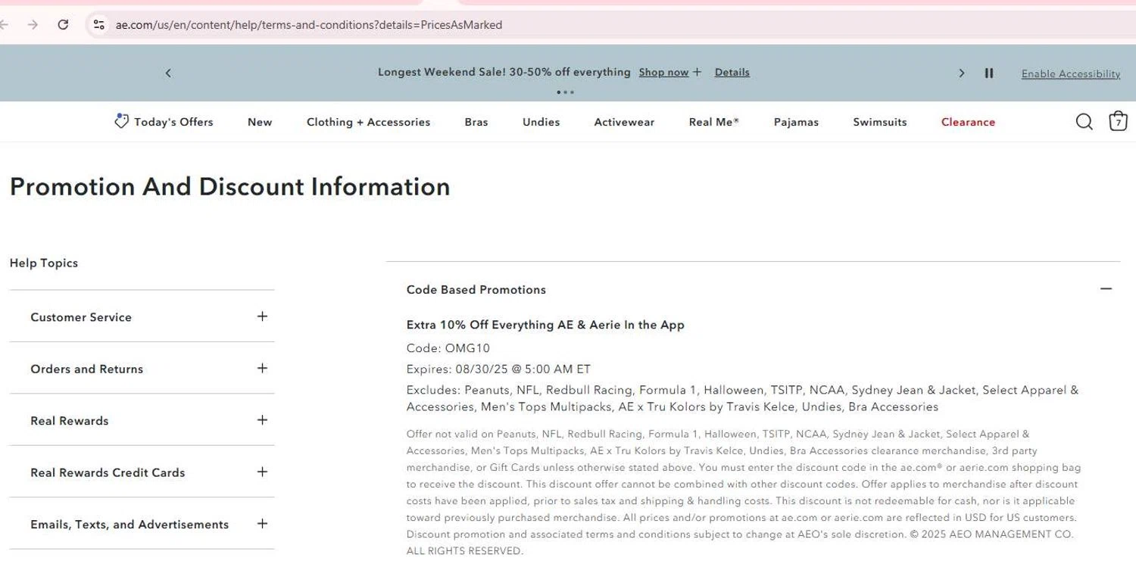
Task: Open the Activewear menu item
Action: pyautogui.click(x=624, y=122)
